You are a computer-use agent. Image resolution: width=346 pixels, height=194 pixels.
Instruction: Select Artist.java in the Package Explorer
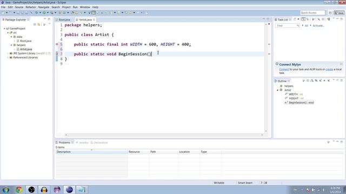click(x=26, y=49)
